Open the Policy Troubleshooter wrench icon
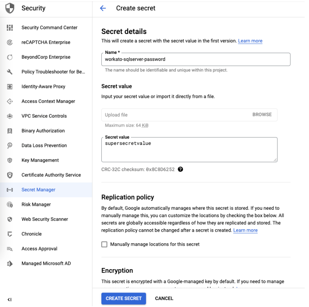This screenshot has width=309, height=307. [x=10, y=72]
